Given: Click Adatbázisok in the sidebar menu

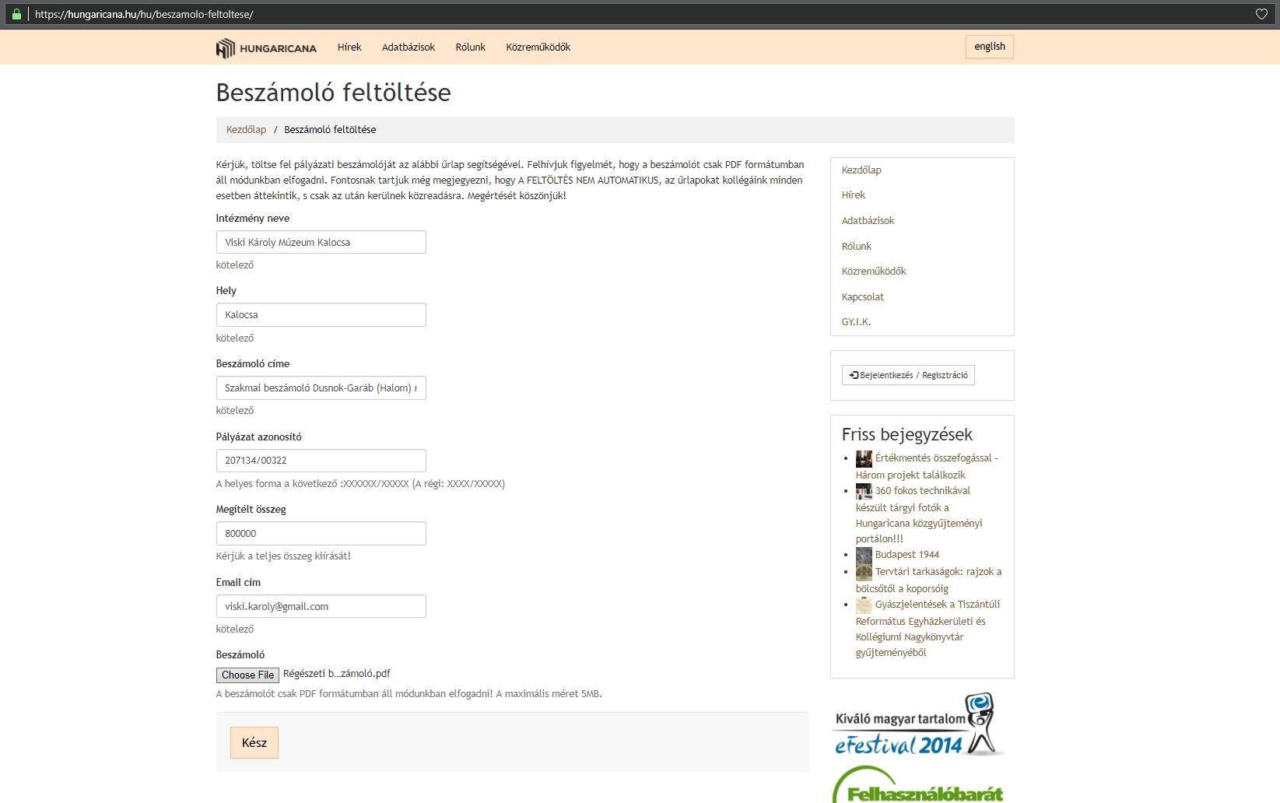Looking at the screenshot, I should (868, 221).
